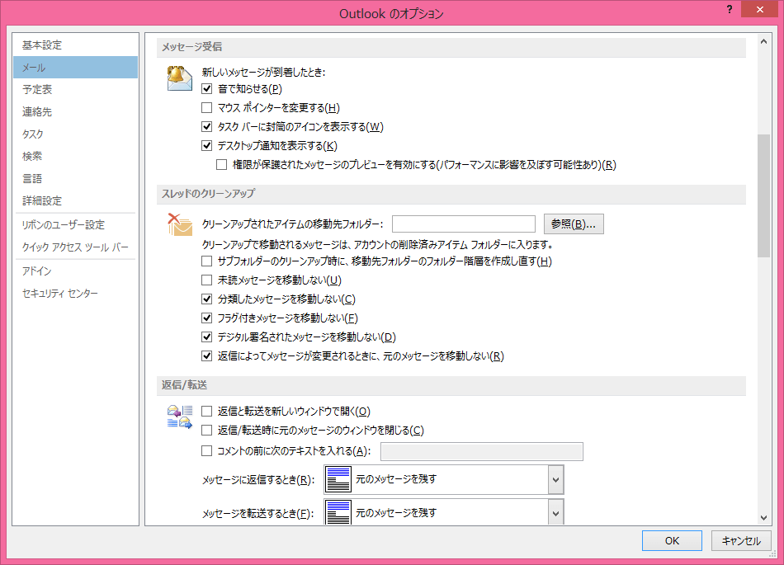Go to セキュリティ センター
The width and height of the screenshot is (784, 565).
75,294
